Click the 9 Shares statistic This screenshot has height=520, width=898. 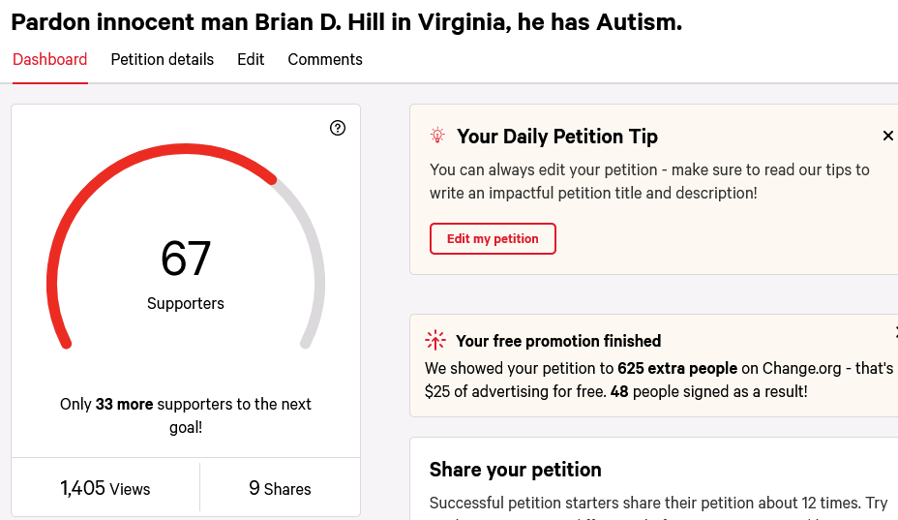click(280, 488)
